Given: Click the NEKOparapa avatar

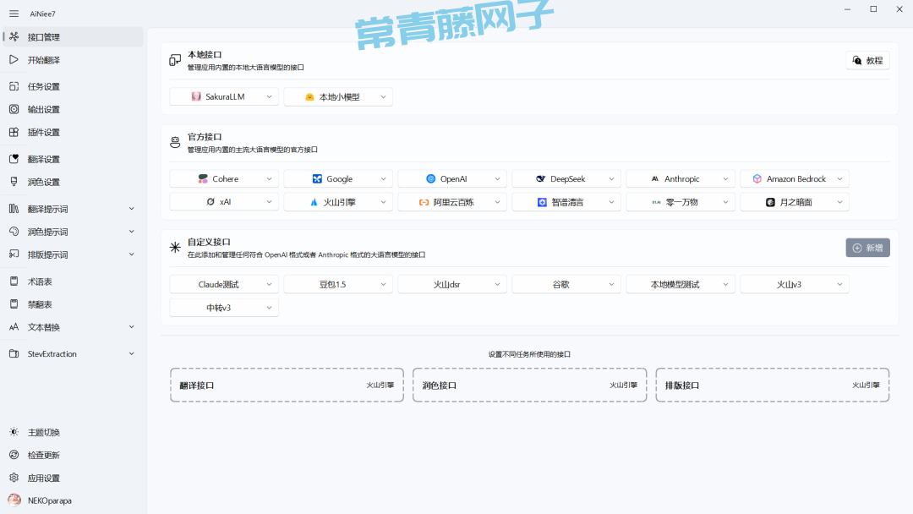Looking at the screenshot, I should (14, 500).
